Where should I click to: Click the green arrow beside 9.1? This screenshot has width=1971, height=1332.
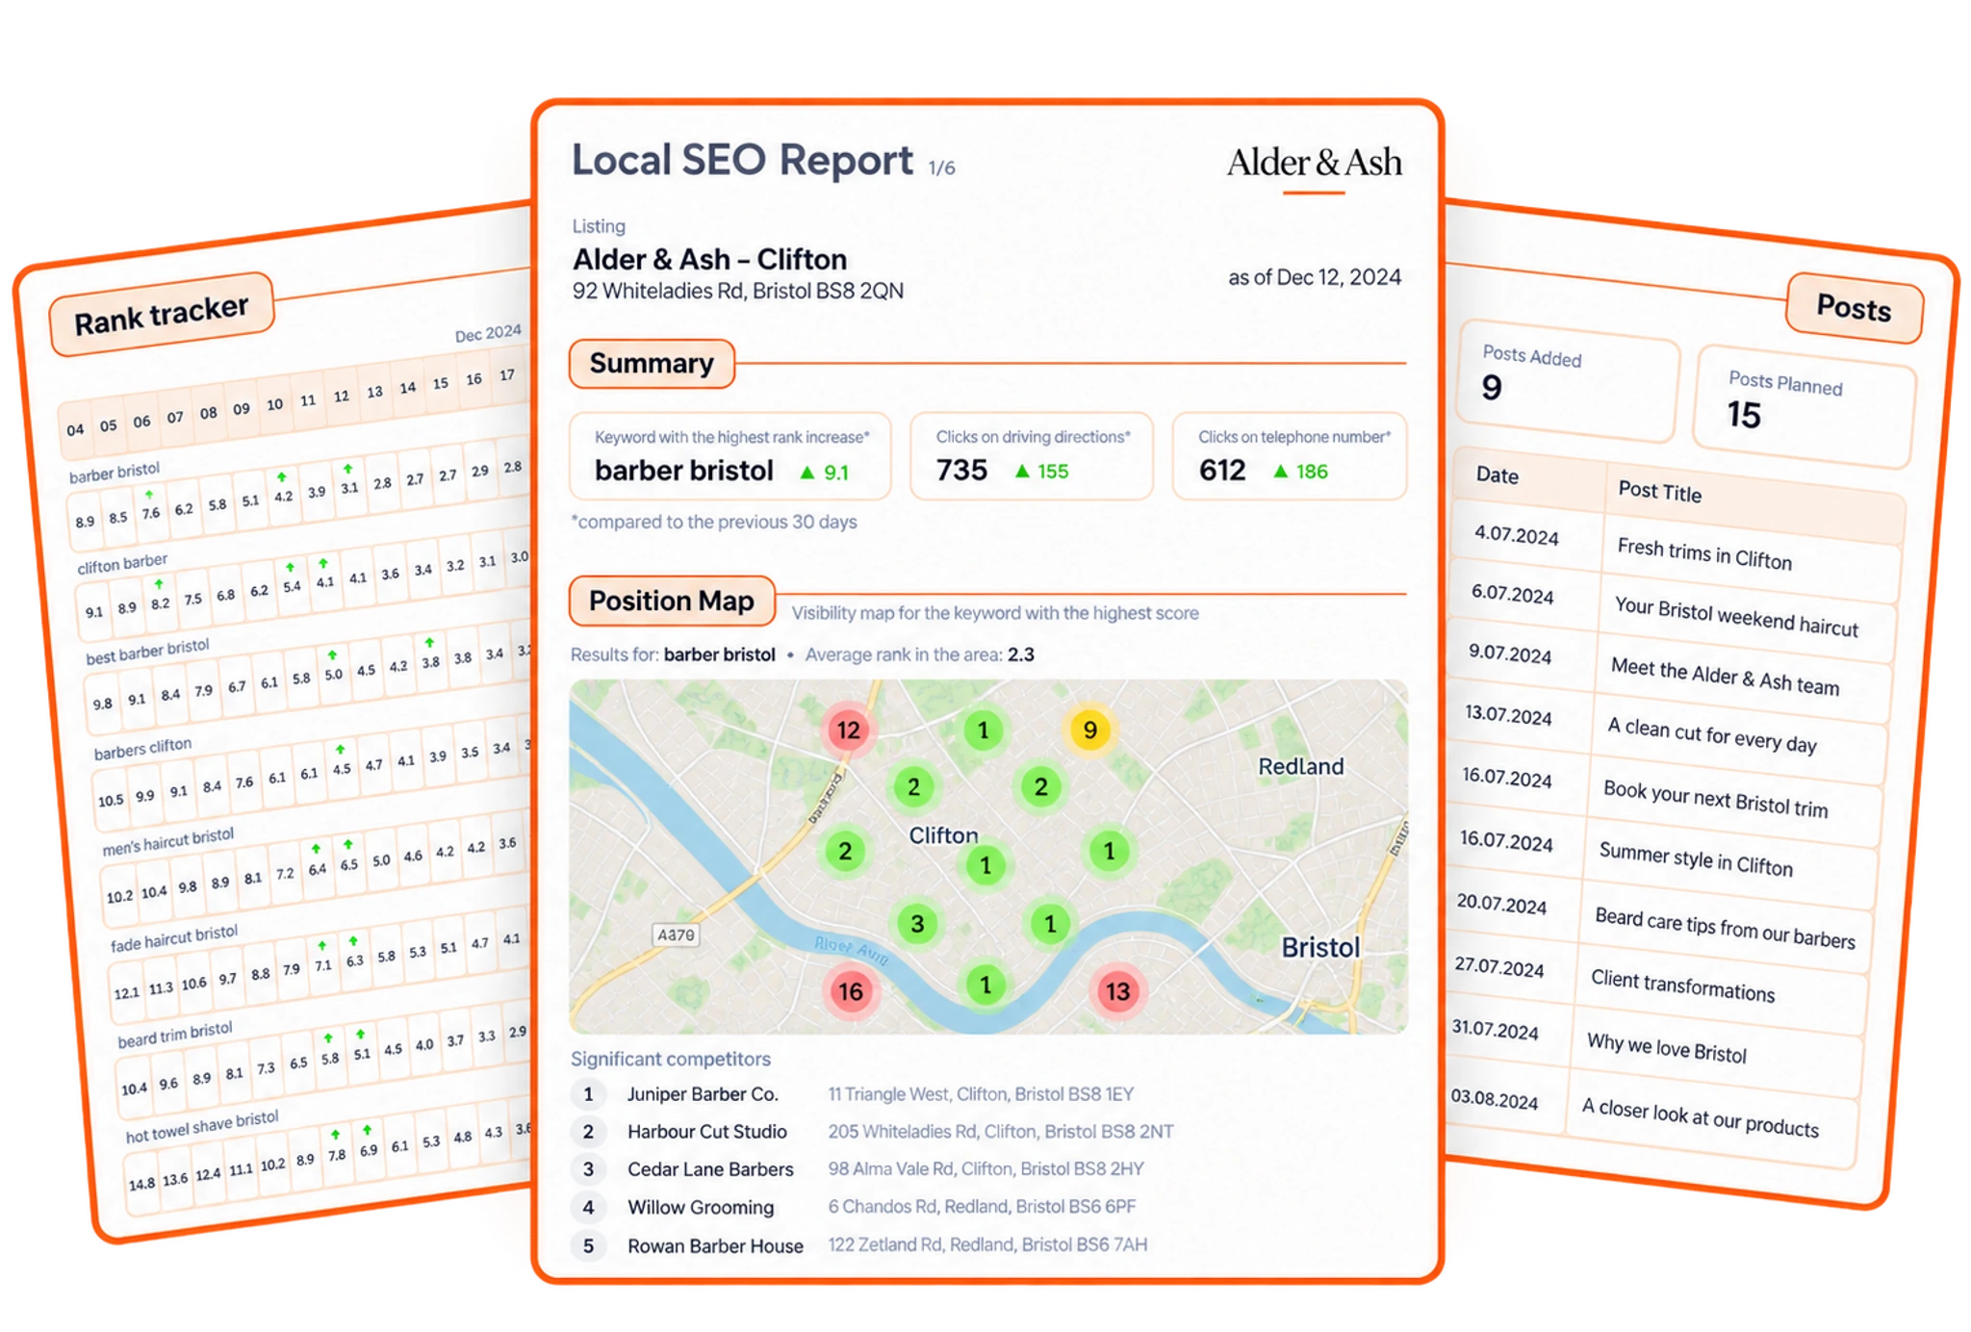pyautogui.click(x=807, y=472)
